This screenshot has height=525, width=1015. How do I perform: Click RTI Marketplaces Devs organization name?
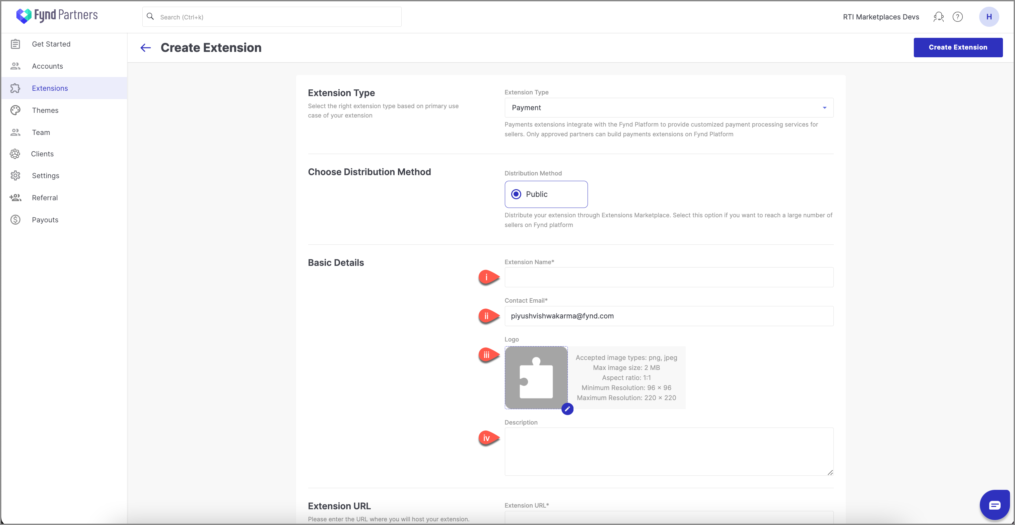(x=881, y=17)
